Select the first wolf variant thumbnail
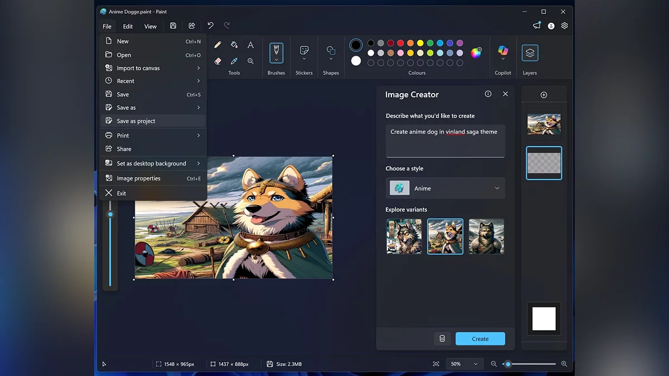Viewport: 669px width, 376px height. pyautogui.click(x=404, y=236)
